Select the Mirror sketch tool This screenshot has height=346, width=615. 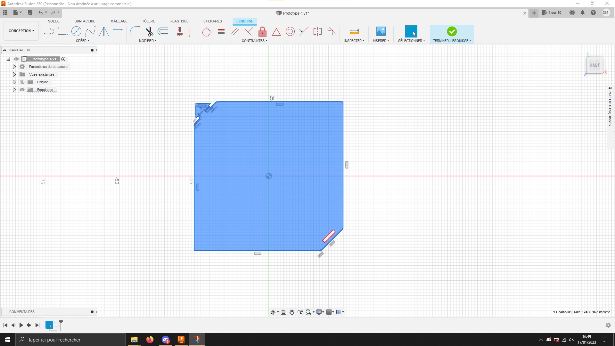(104, 31)
